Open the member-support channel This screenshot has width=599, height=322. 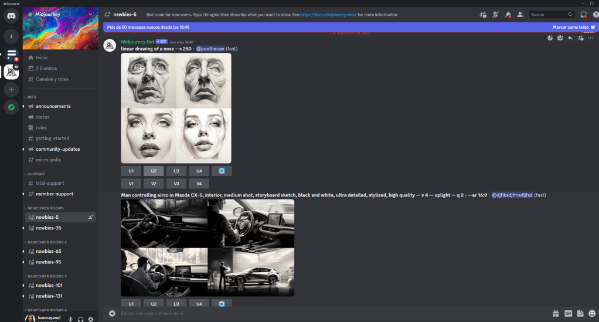[x=54, y=194]
